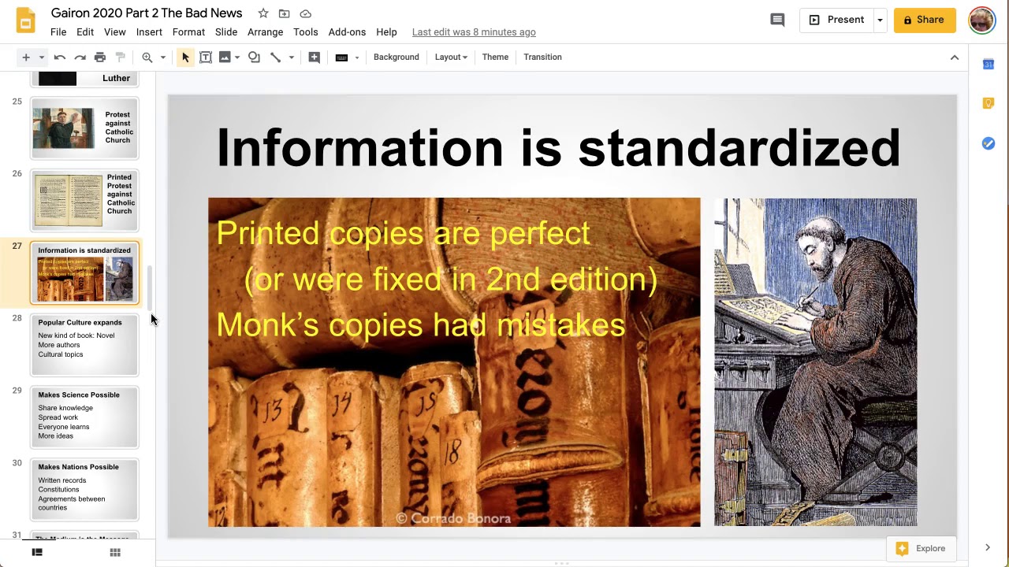Screen dimensions: 1009x567
Task: Open the Add-ons menu
Action: tap(348, 31)
